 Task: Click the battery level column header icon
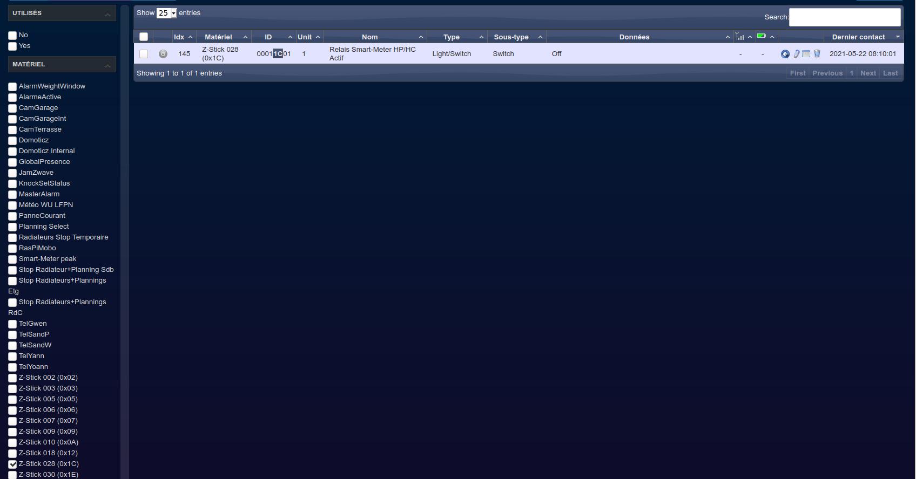762,36
